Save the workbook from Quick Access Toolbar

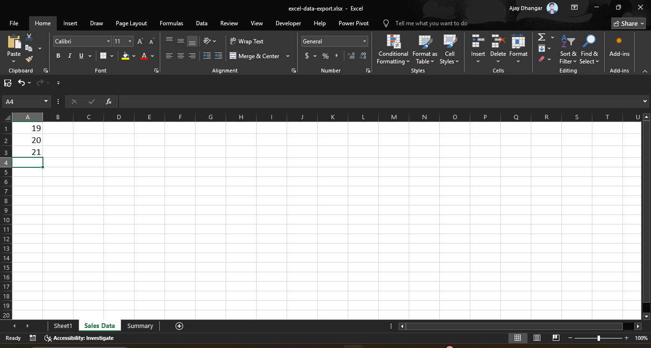pos(8,83)
